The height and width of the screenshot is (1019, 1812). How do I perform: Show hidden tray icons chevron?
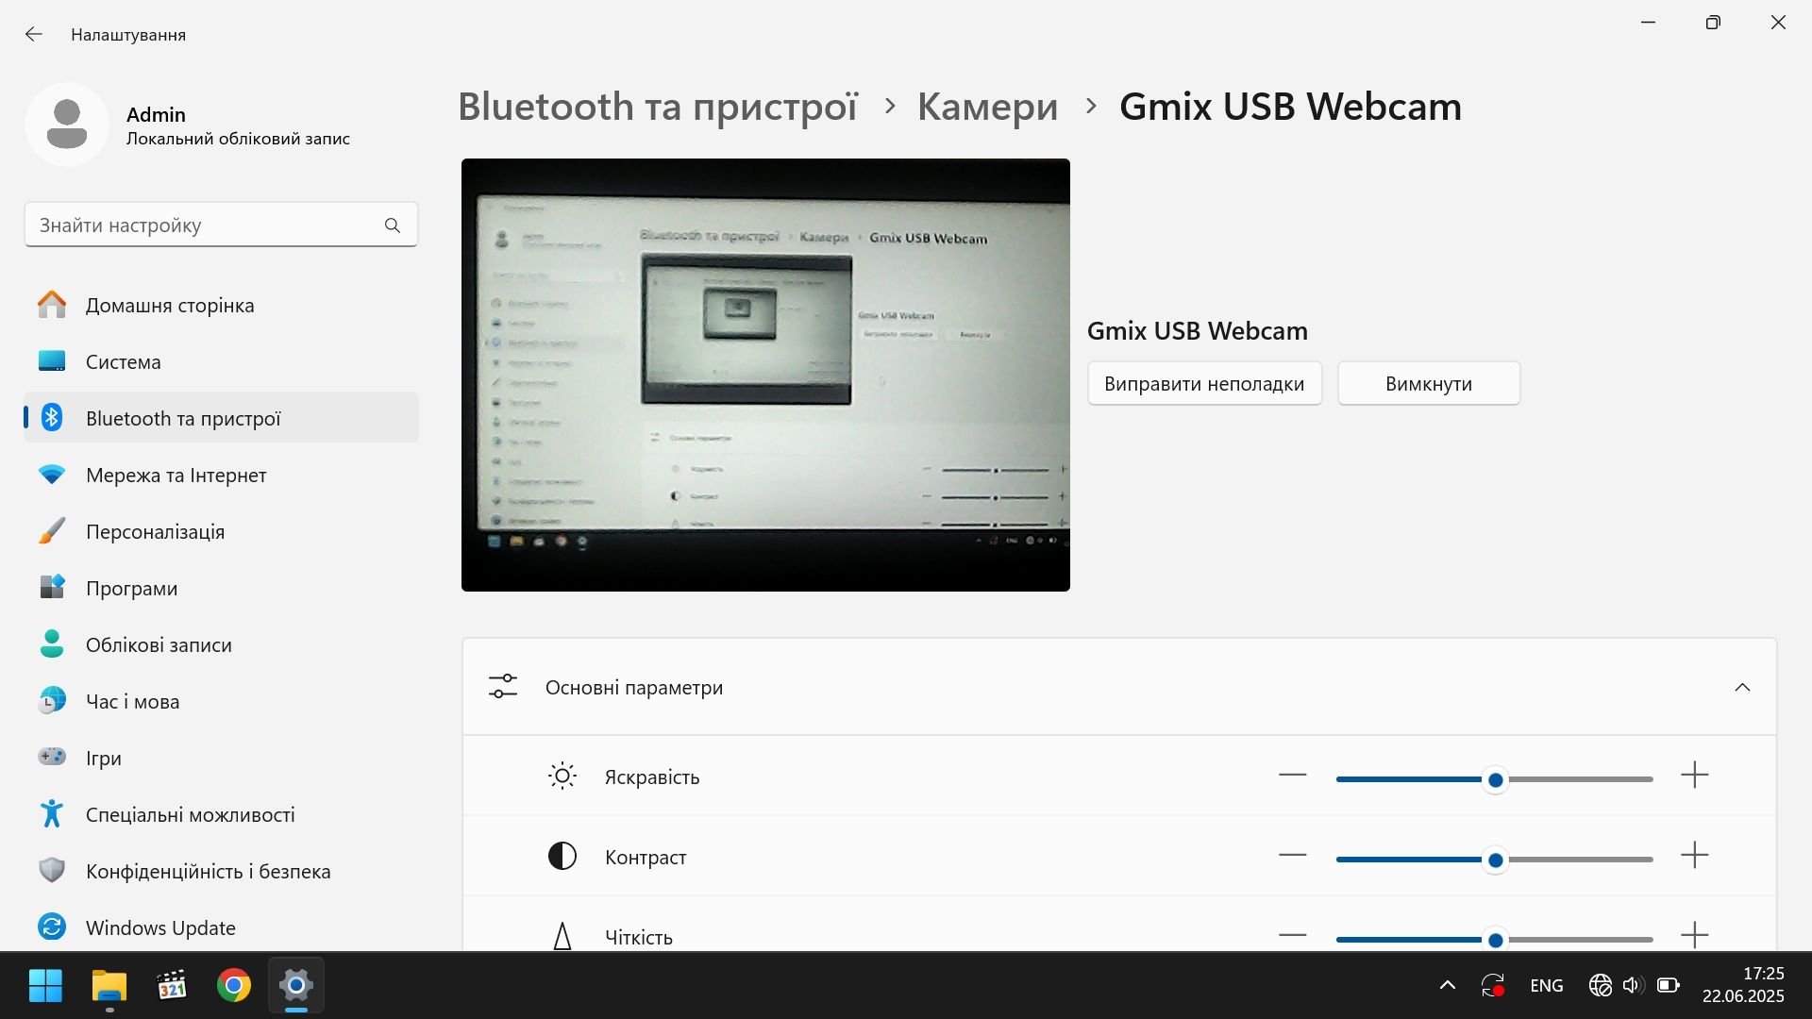pos(1448,986)
